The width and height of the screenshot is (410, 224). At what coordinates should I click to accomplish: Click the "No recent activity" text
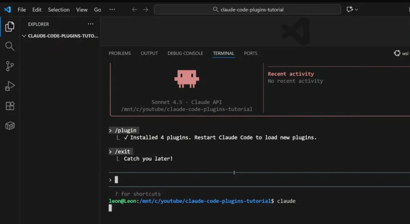click(295, 81)
